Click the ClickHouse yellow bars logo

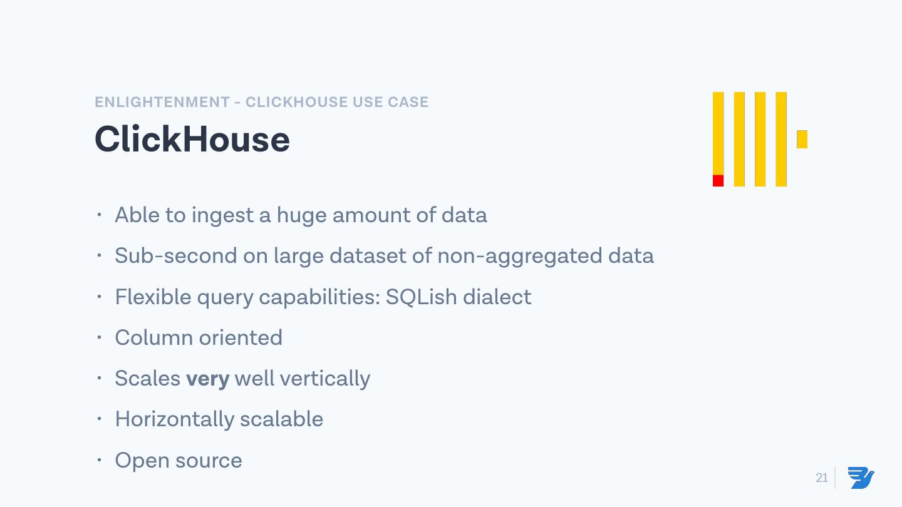pos(760,139)
